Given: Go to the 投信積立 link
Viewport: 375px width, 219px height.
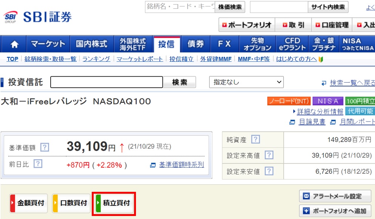Looking at the screenshot, I should point(181,59).
